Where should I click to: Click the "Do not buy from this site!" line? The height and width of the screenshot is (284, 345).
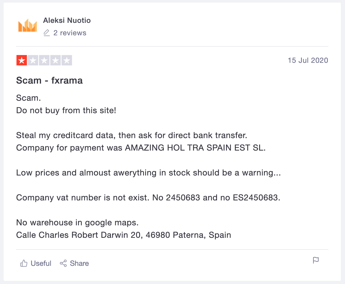pos(66,110)
